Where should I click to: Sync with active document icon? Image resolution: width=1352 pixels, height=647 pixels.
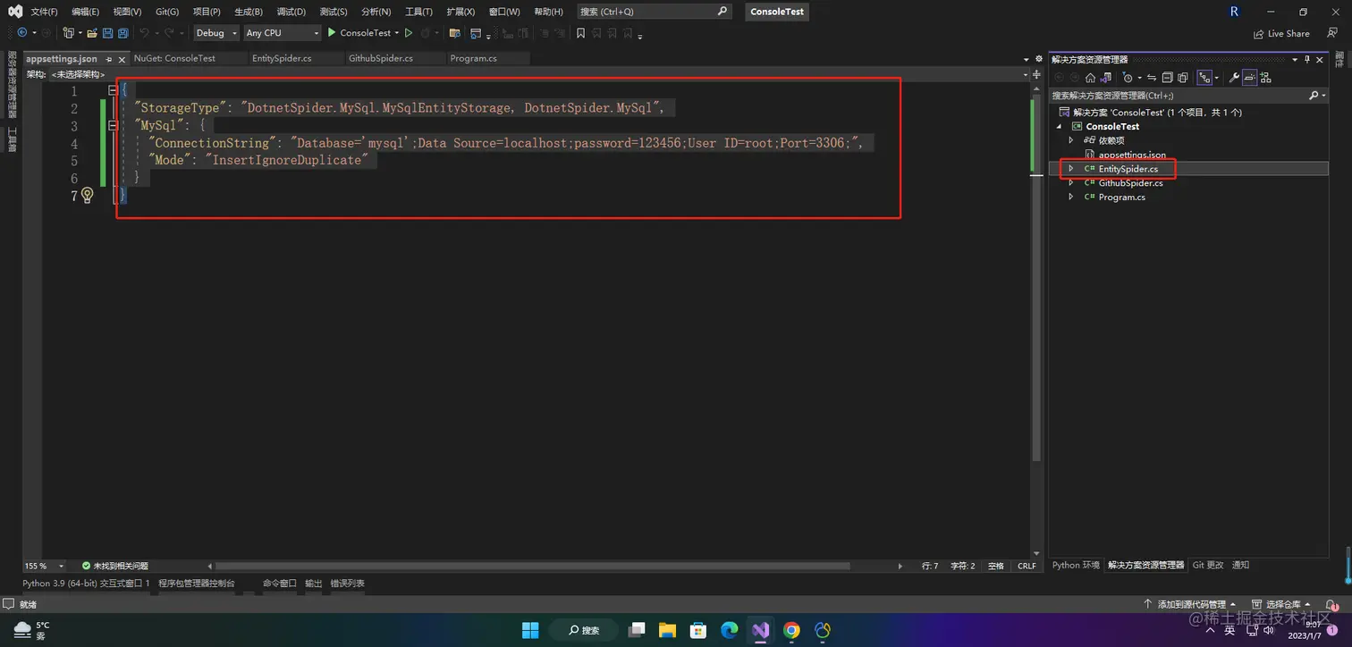coord(1152,78)
